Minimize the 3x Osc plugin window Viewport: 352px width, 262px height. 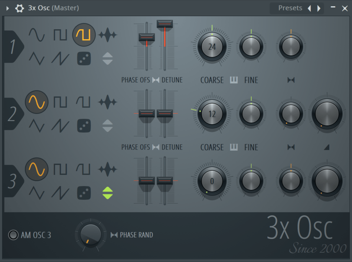pos(333,7)
